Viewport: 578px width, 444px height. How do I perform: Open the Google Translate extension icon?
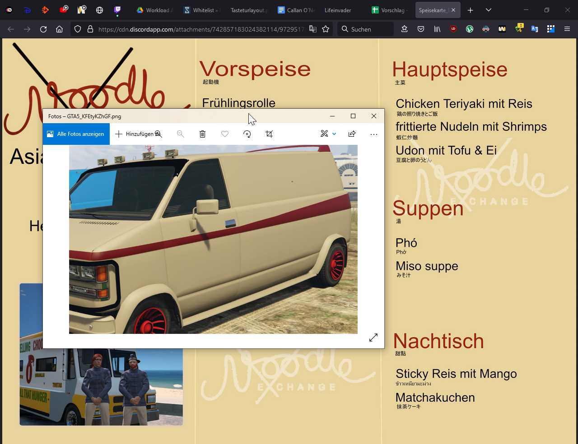[535, 29]
